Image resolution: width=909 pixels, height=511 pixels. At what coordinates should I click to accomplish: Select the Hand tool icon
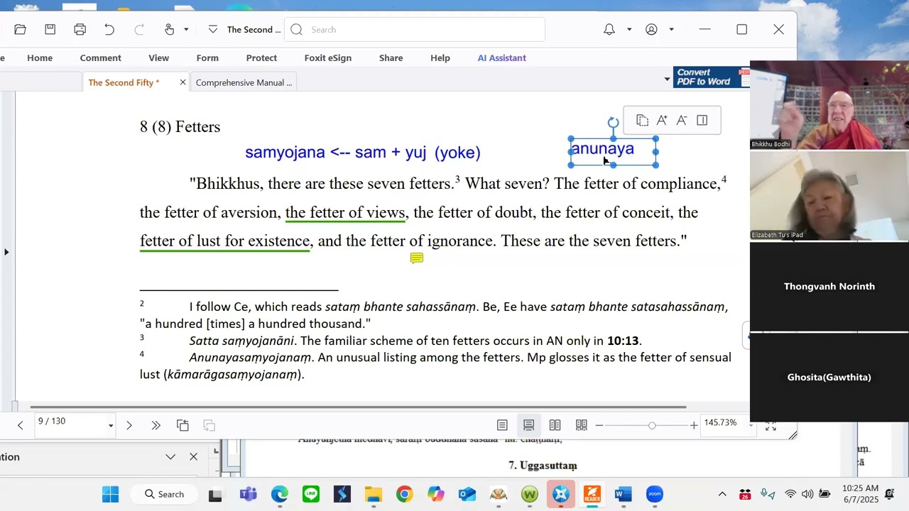[169, 29]
